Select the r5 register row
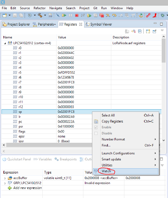168x198 pixels. [x=82, y=73]
